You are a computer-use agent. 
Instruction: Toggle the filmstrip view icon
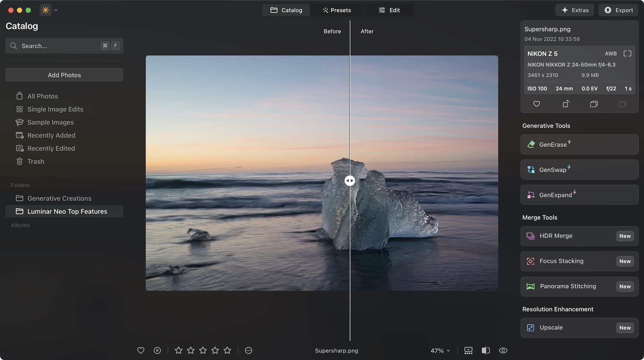(468, 351)
